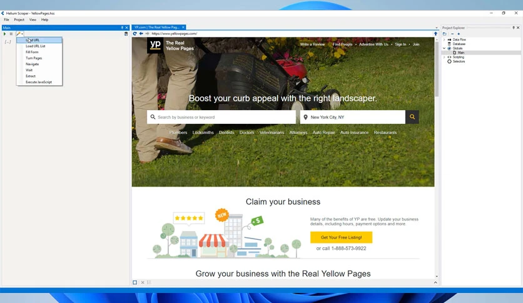Reload the page with the refresh icon
This screenshot has height=303, width=523.
pyautogui.click(x=135, y=34)
